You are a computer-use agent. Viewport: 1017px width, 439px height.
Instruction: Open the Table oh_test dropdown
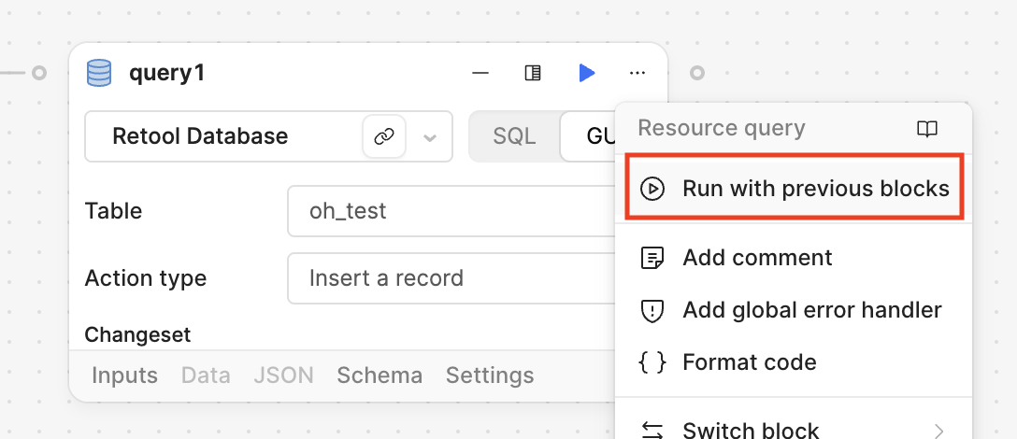(x=451, y=211)
